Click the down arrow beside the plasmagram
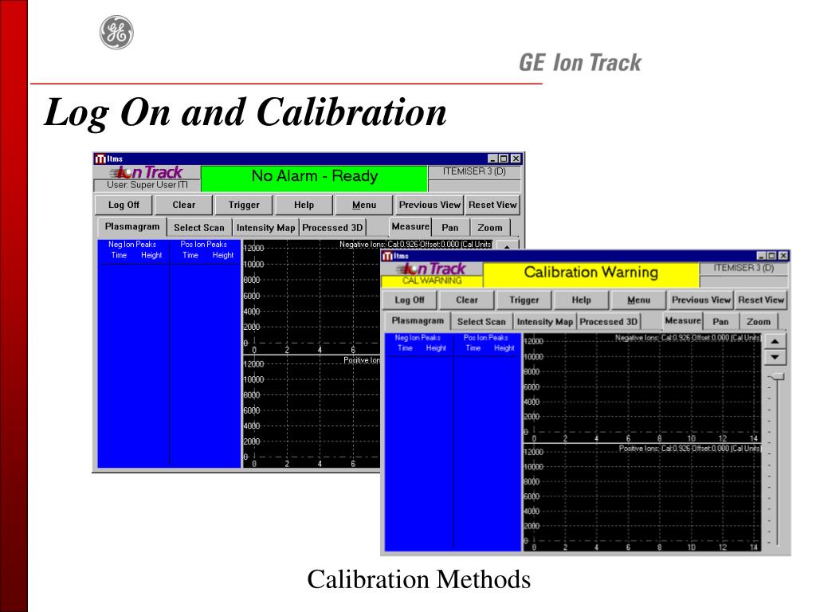816x612 pixels. [x=775, y=358]
